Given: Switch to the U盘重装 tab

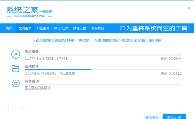Looking at the screenshot, I should pos(43,28).
